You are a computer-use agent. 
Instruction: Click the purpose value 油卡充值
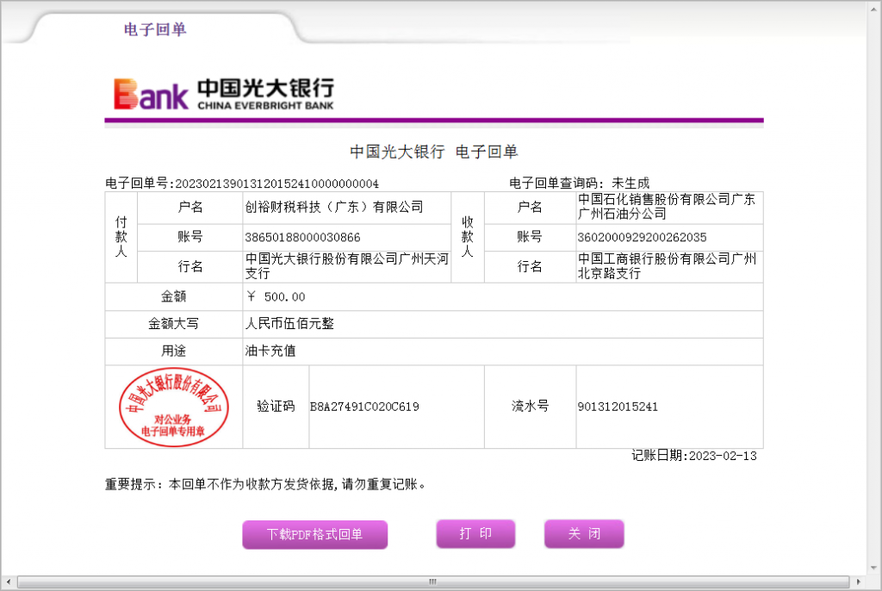pyautogui.click(x=270, y=351)
